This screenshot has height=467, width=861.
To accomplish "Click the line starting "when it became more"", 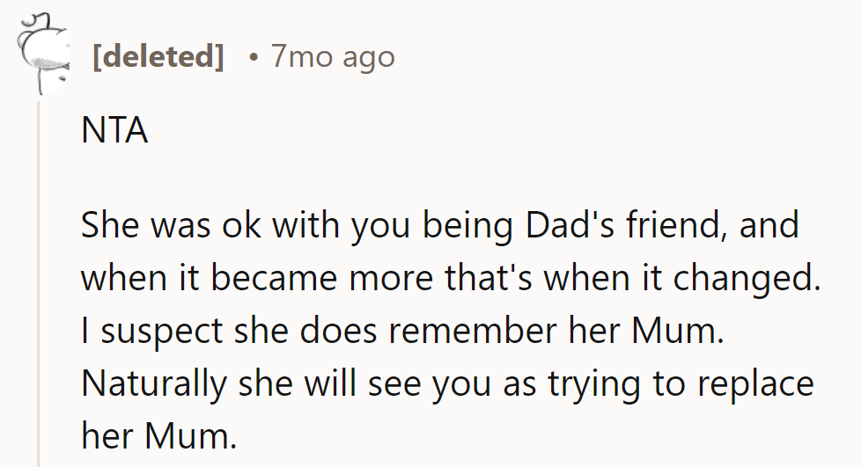I will (450, 279).
